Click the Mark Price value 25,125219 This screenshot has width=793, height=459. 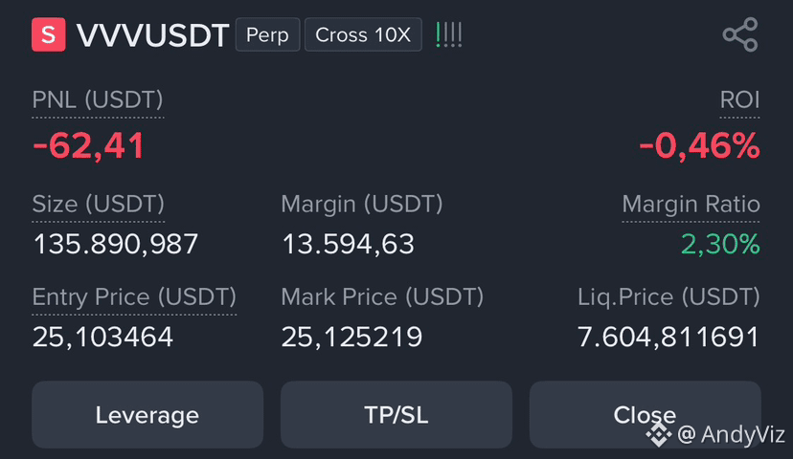click(x=351, y=337)
